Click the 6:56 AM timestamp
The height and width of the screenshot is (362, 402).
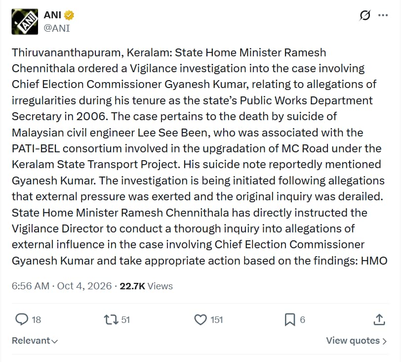tap(31, 286)
